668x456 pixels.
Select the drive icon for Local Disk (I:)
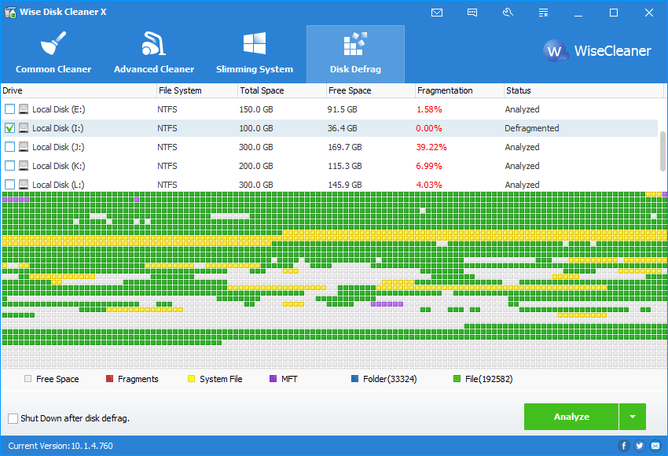[x=24, y=128]
